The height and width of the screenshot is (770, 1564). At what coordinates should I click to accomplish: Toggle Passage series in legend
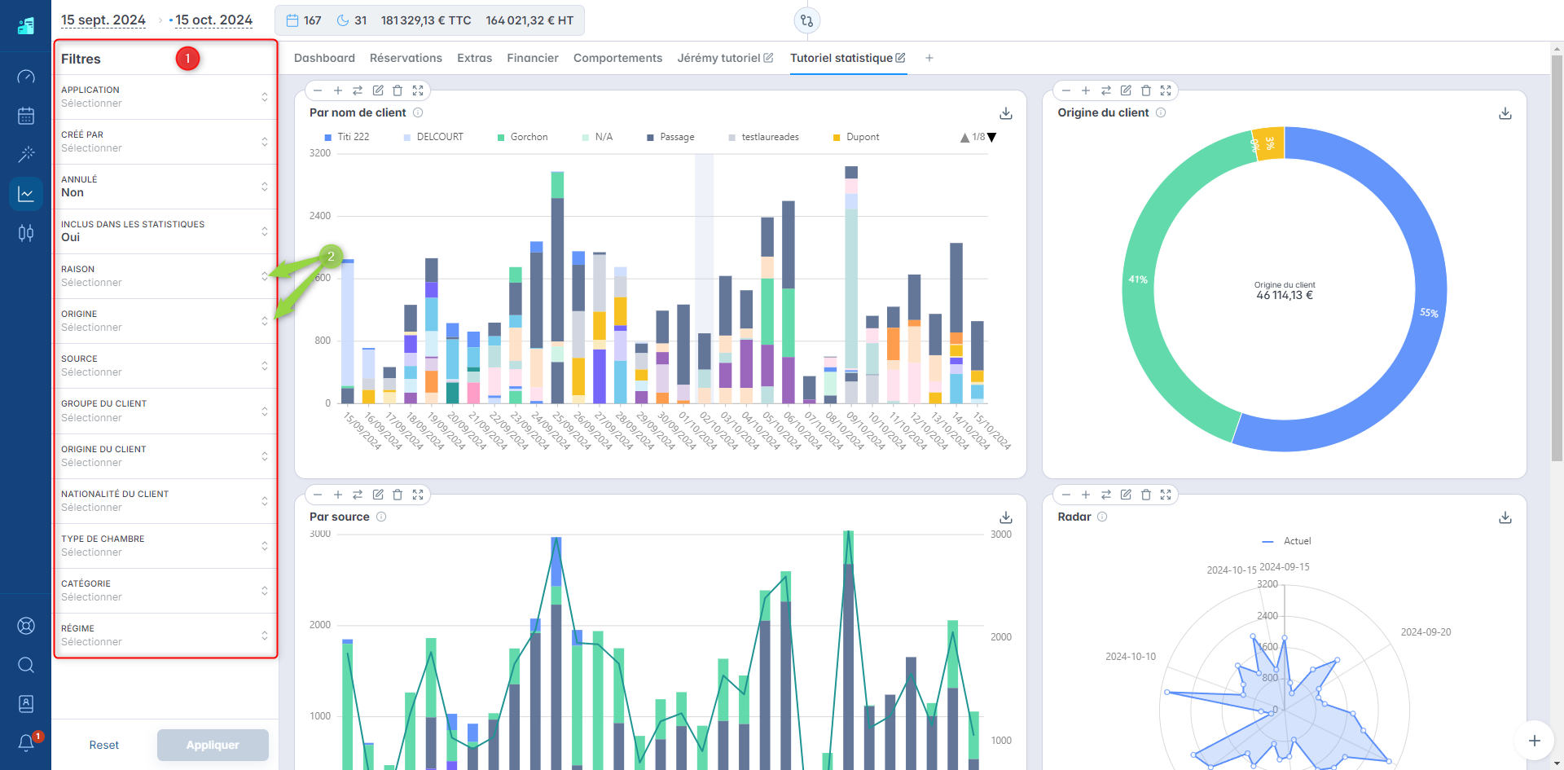coord(670,137)
